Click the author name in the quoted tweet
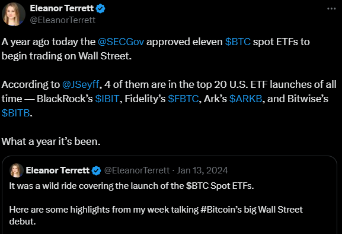The width and height of the screenshot is (342, 234). click(57, 170)
